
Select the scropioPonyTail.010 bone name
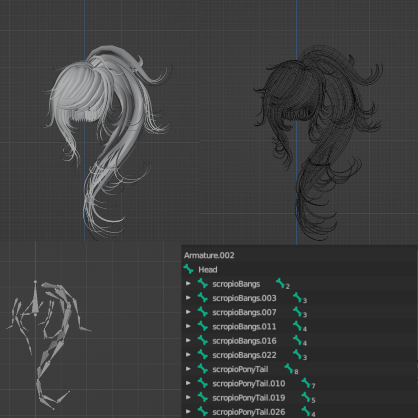pyautogui.click(x=248, y=383)
